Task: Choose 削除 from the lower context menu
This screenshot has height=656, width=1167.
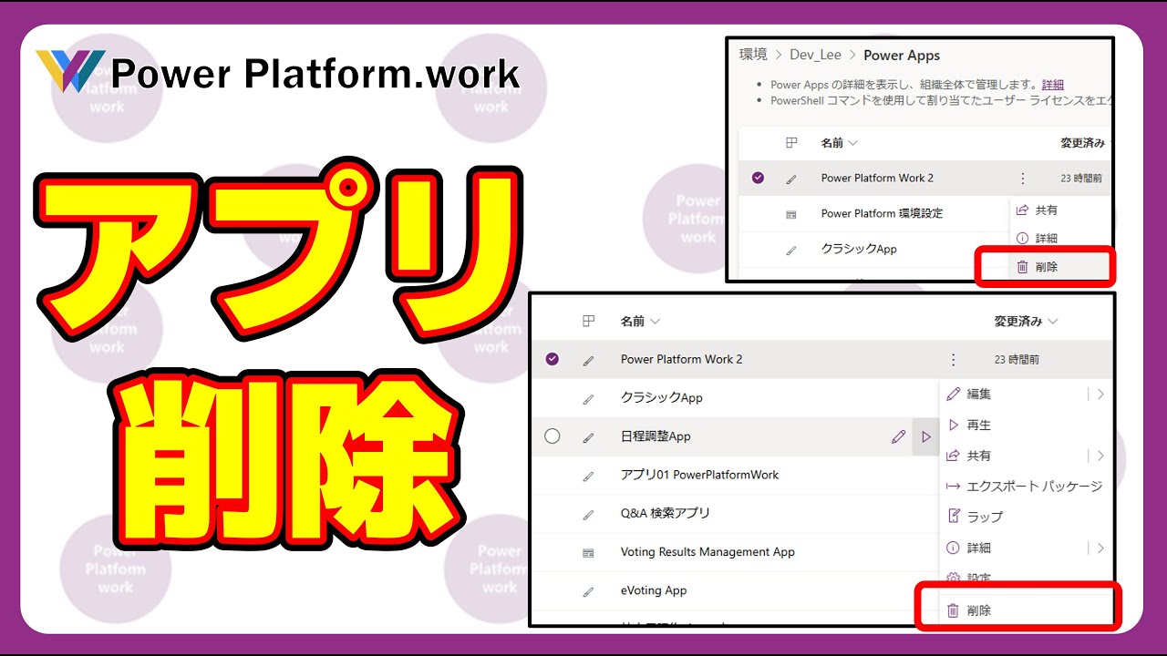Action: click(979, 610)
